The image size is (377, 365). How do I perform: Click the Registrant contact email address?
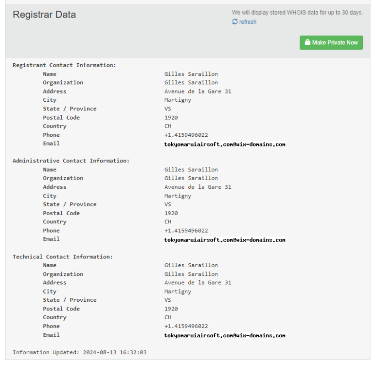click(x=225, y=145)
